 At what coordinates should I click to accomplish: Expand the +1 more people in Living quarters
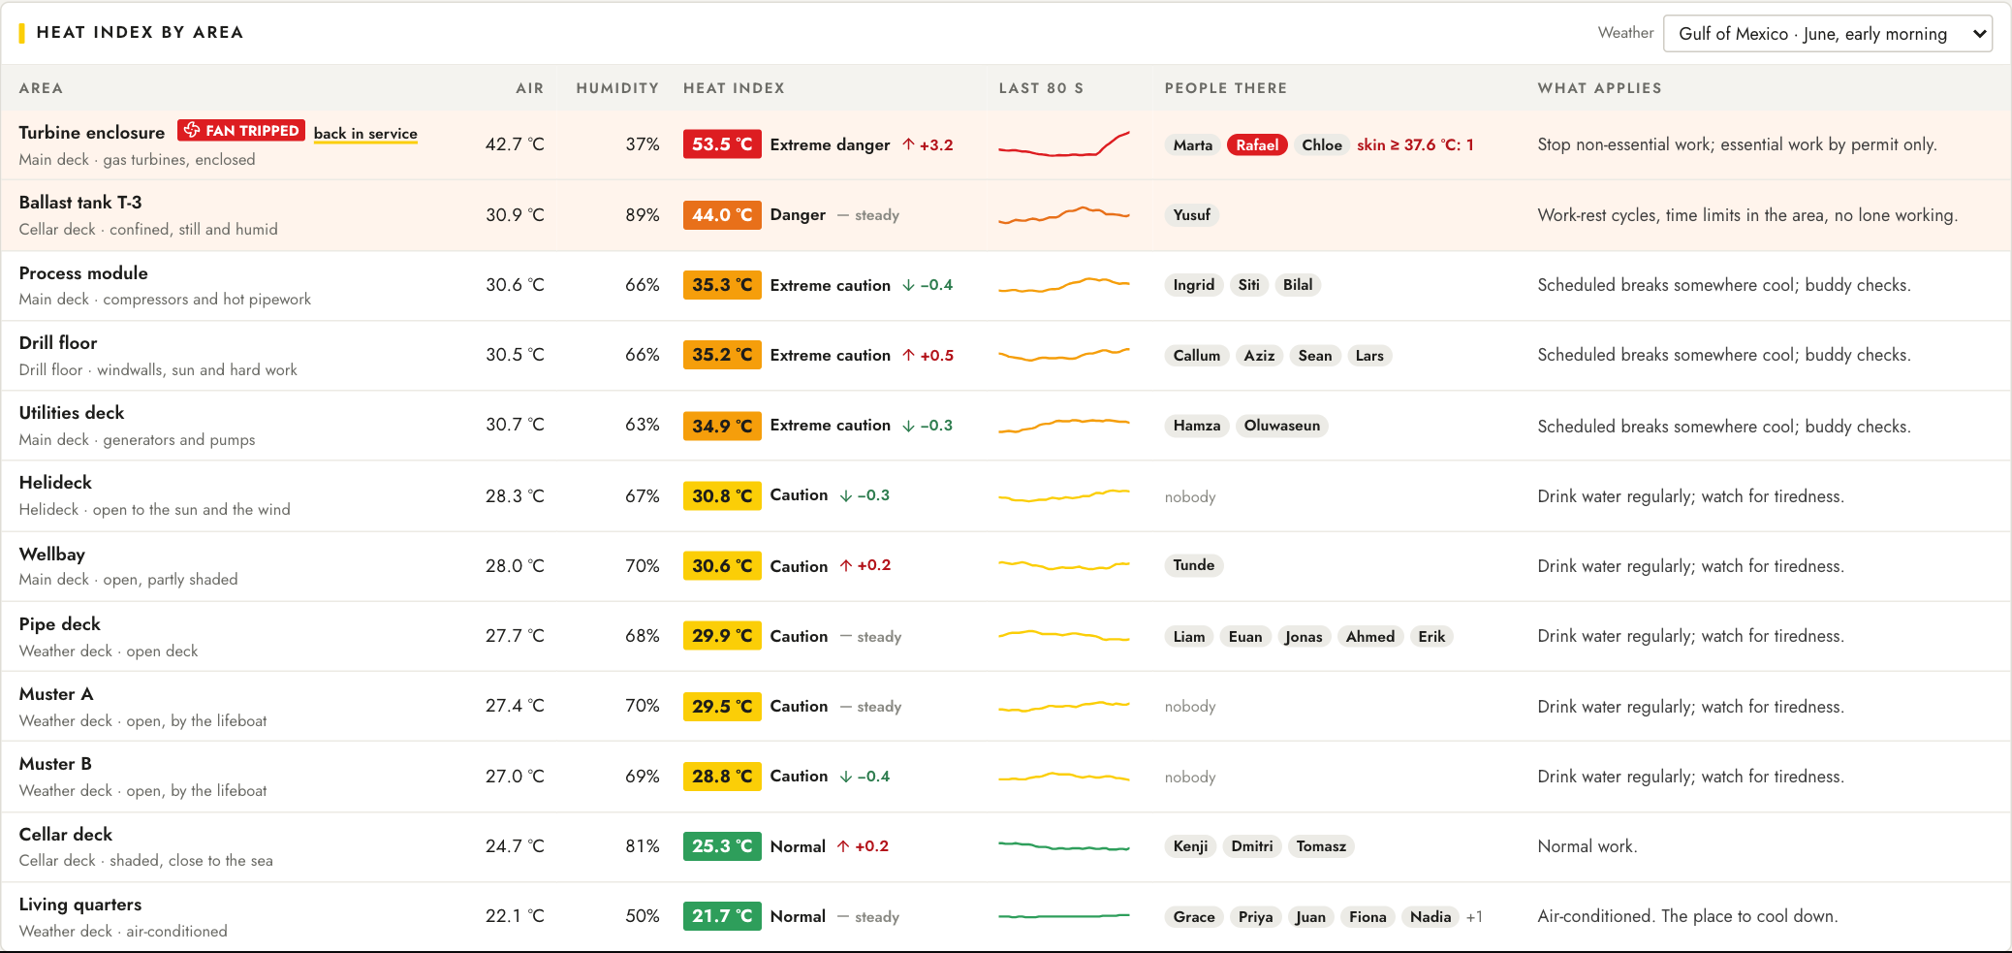coord(1474,917)
